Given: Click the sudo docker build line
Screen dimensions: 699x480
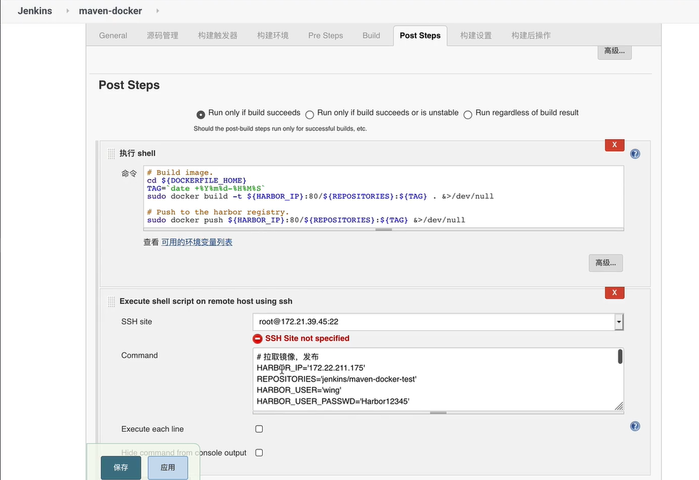Looking at the screenshot, I should click(320, 196).
